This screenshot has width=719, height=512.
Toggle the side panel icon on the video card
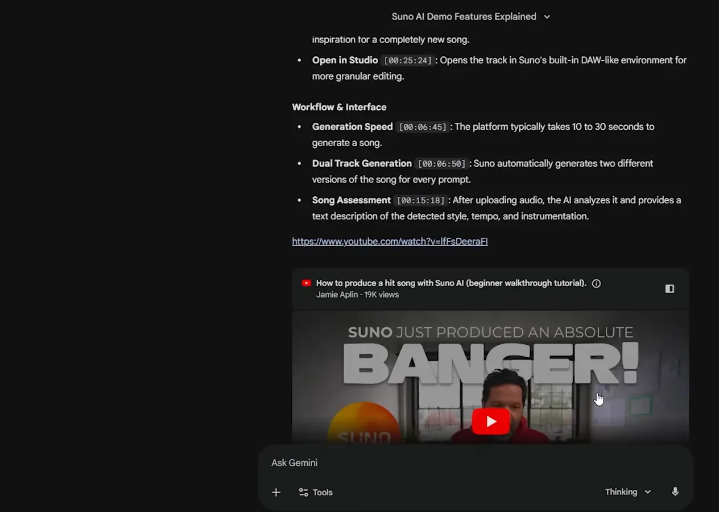tap(670, 288)
